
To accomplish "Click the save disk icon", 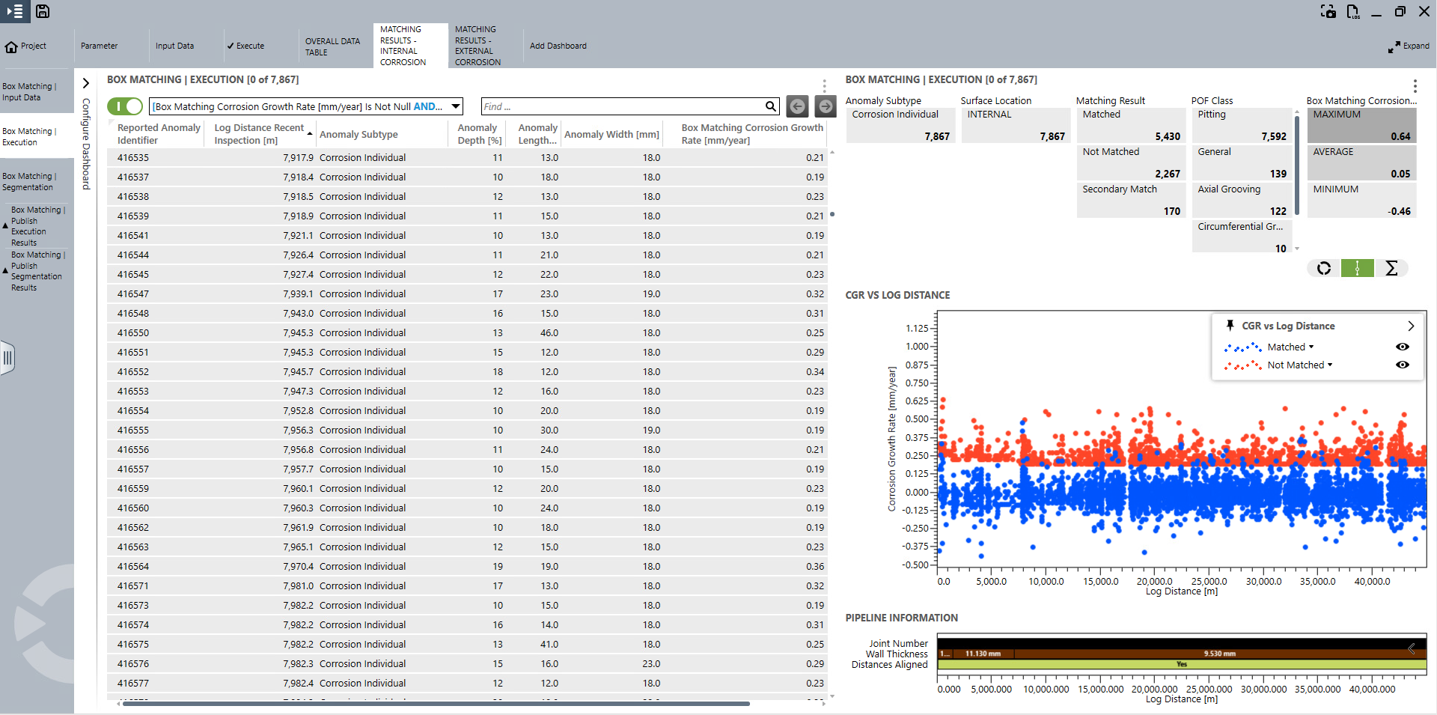I will coord(43,11).
